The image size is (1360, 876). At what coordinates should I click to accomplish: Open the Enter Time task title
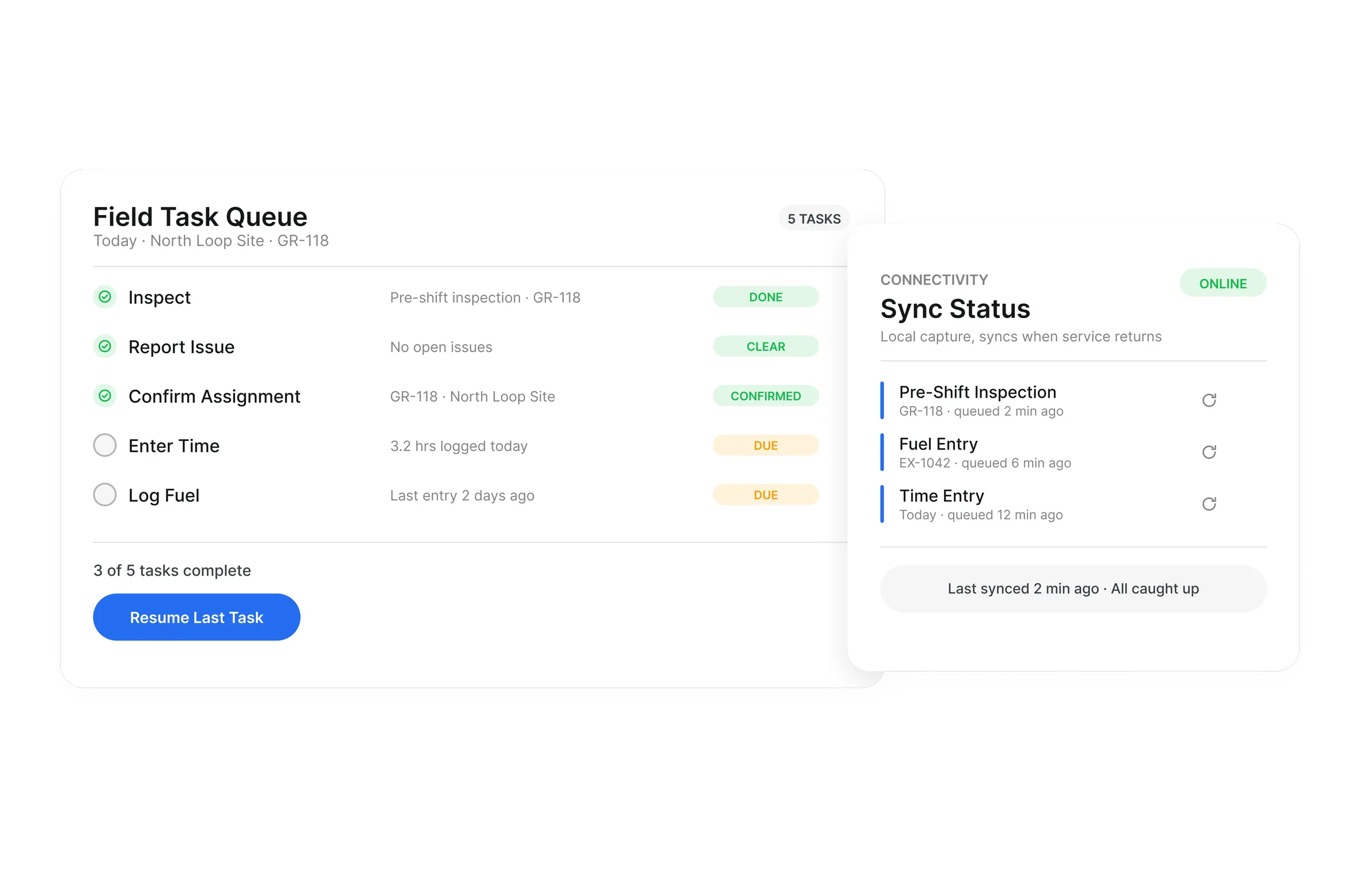point(174,446)
